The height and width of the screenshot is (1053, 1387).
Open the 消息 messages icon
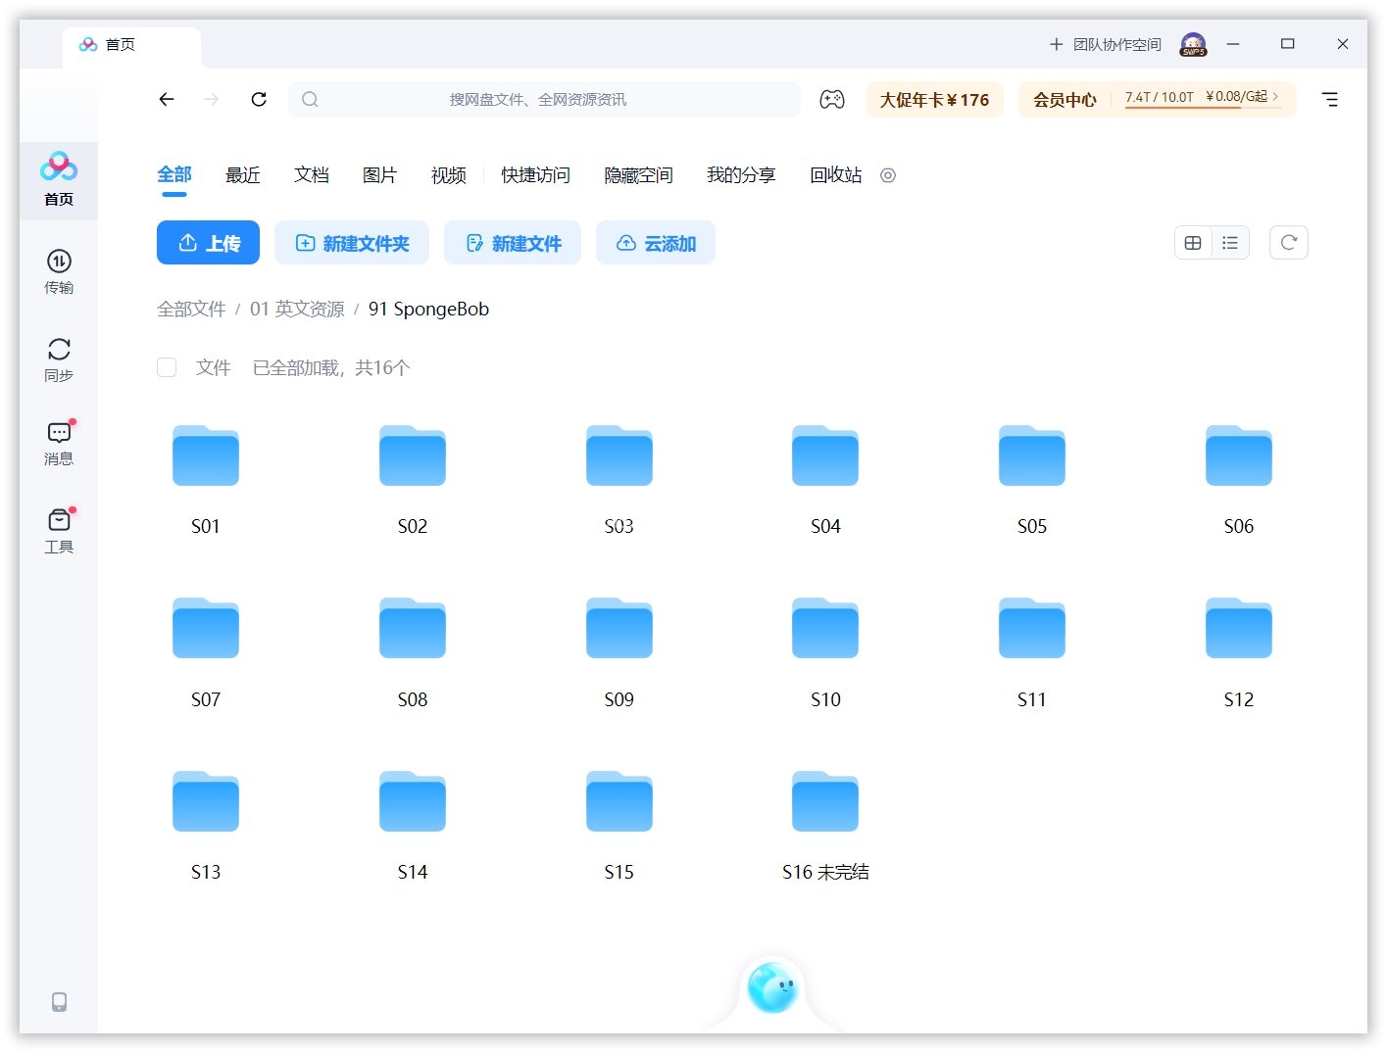coord(59,443)
